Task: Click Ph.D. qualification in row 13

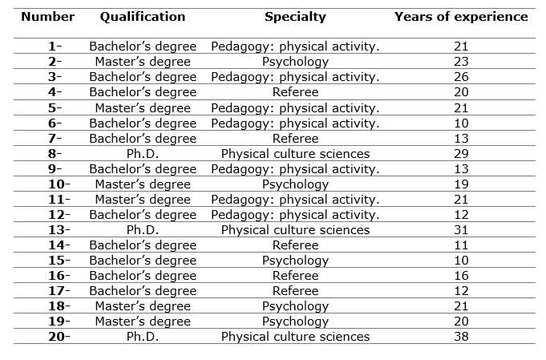Action: pos(143,230)
